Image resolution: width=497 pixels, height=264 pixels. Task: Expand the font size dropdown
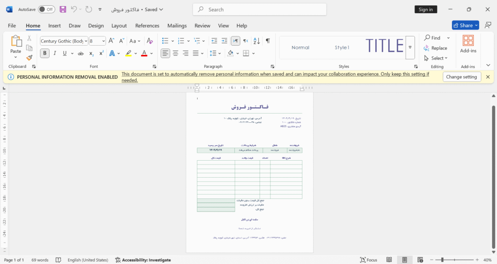coord(103,41)
